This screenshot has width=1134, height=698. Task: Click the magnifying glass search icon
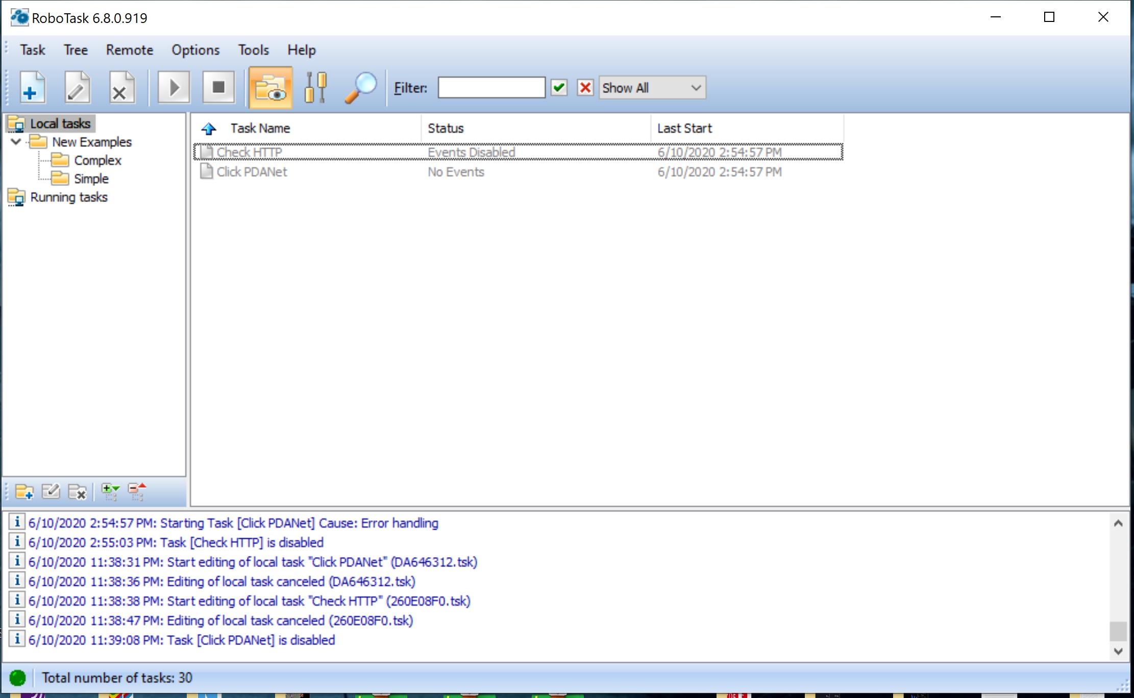coord(360,88)
